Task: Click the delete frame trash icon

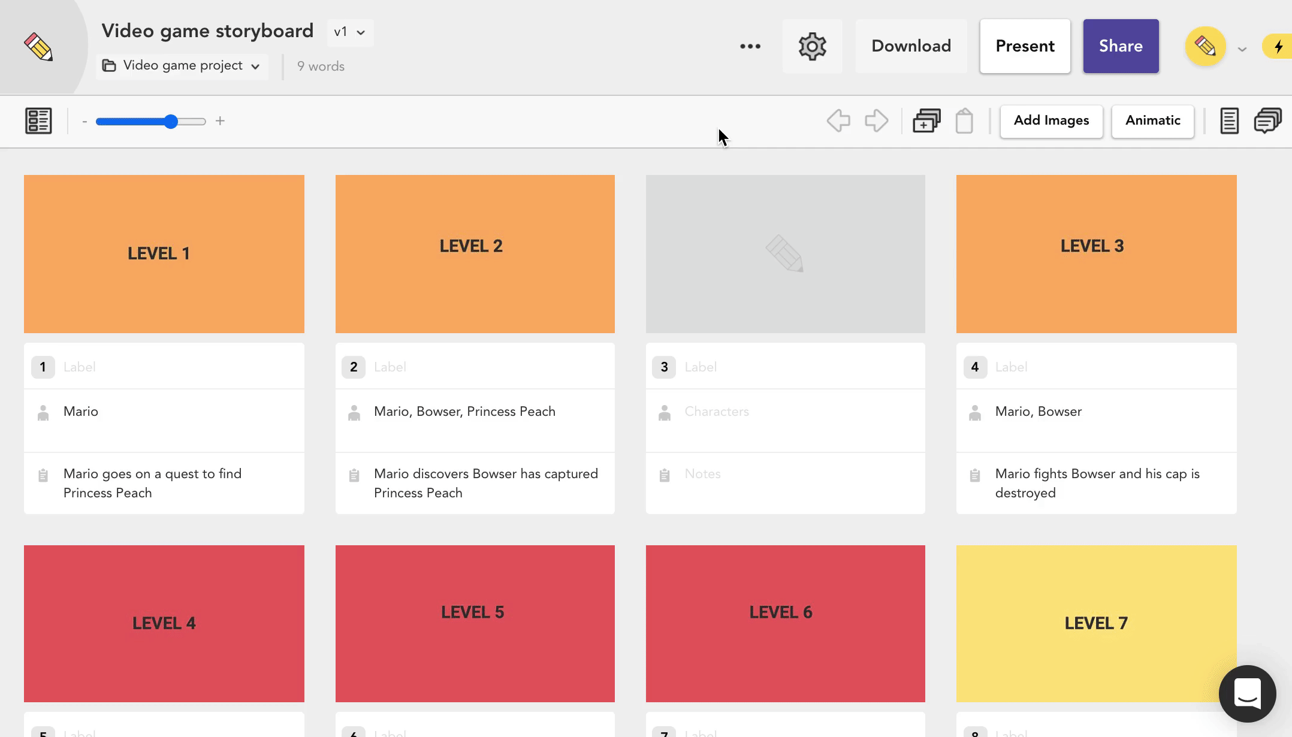Action: pos(964,120)
